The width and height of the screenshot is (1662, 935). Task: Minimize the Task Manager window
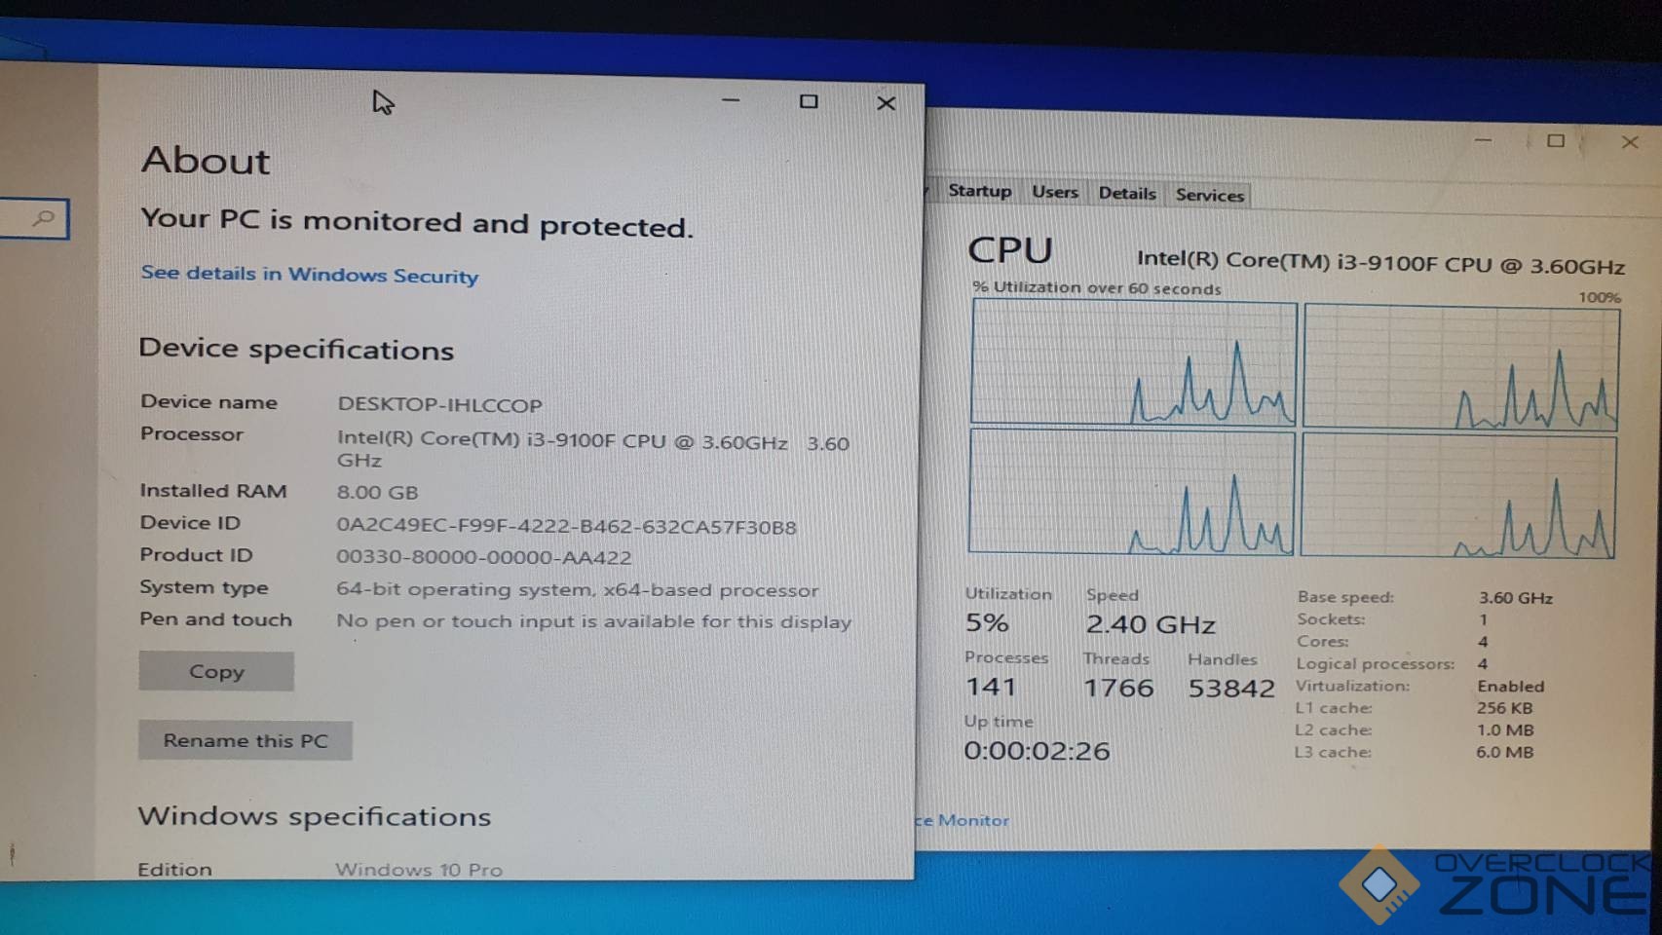click(x=1483, y=140)
